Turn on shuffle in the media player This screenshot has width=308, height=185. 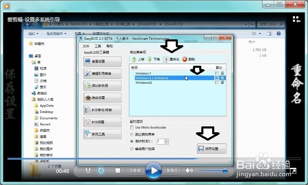88,170
